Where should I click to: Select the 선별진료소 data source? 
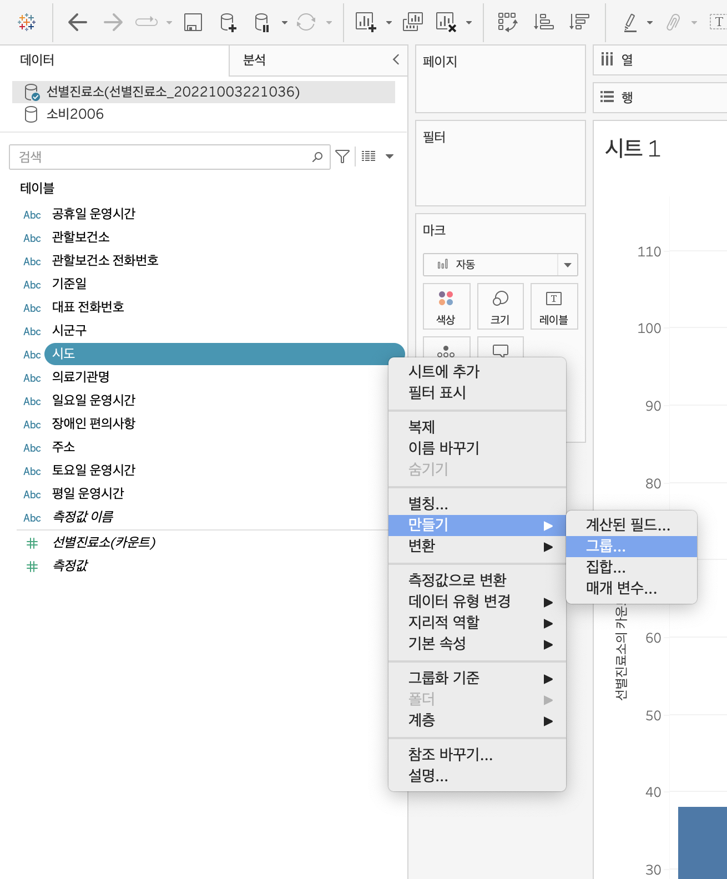[204, 92]
